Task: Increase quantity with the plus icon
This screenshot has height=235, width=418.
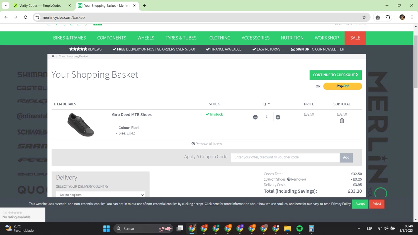Action: pos(278,117)
